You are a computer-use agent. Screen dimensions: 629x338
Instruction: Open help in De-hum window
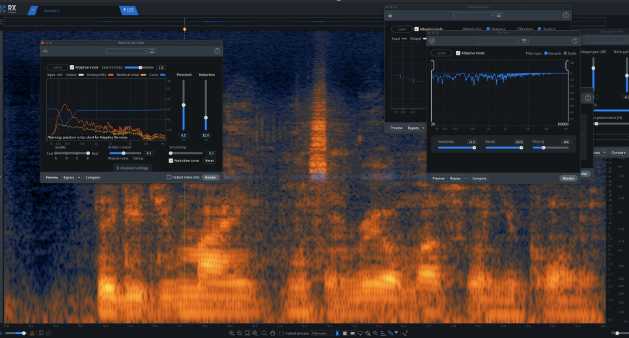point(575,40)
